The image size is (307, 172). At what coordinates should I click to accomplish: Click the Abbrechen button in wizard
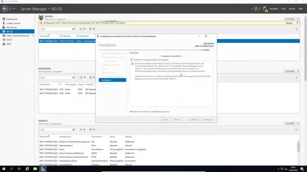click(x=208, y=119)
